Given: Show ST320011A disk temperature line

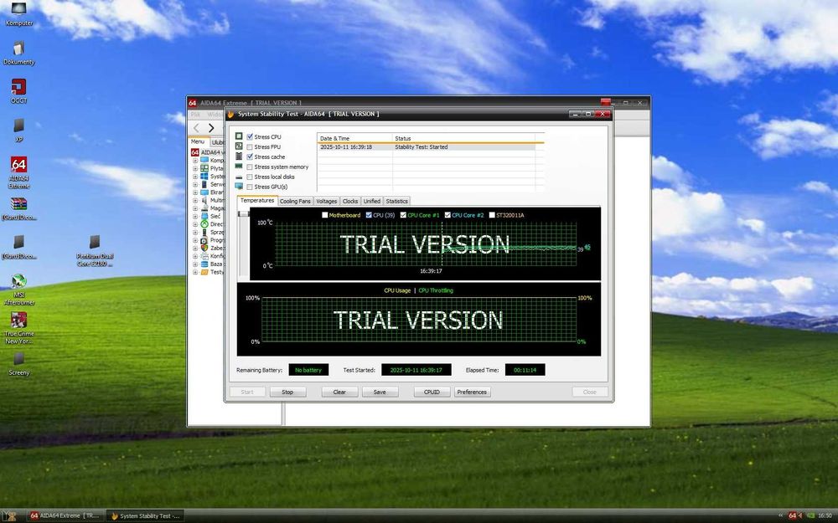Looking at the screenshot, I should tap(492, 215).
